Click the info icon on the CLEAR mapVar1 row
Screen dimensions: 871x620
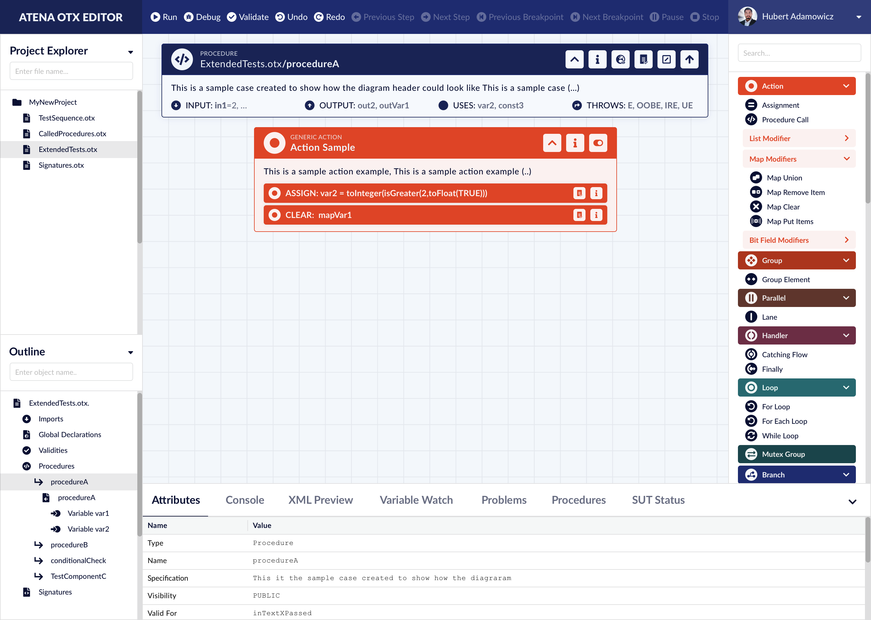point(596,215)
